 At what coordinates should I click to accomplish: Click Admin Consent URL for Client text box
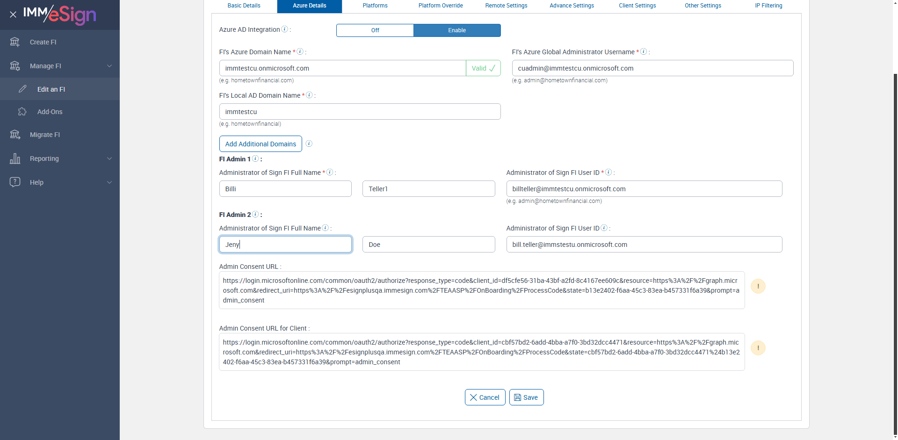(482, 352)
